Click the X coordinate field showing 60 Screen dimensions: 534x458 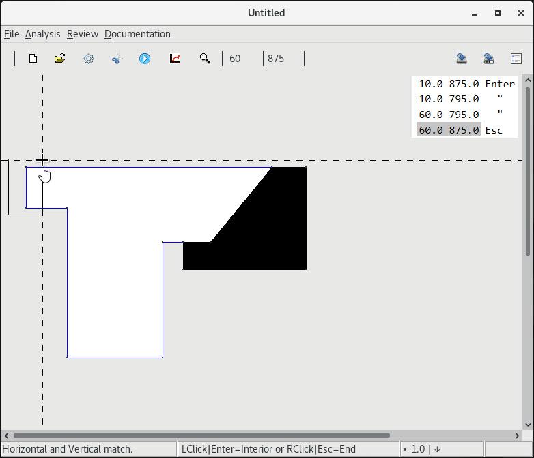242,59
